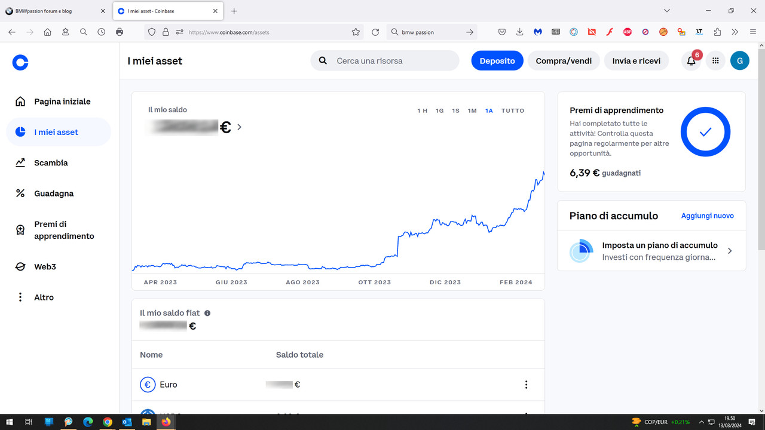Go to Guadagna in the sidebar
Viewport: 765px width, 430px height.
tap(59, 193)
